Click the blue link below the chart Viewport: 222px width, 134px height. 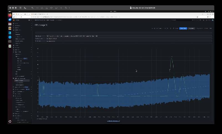(x=113, y=121)
